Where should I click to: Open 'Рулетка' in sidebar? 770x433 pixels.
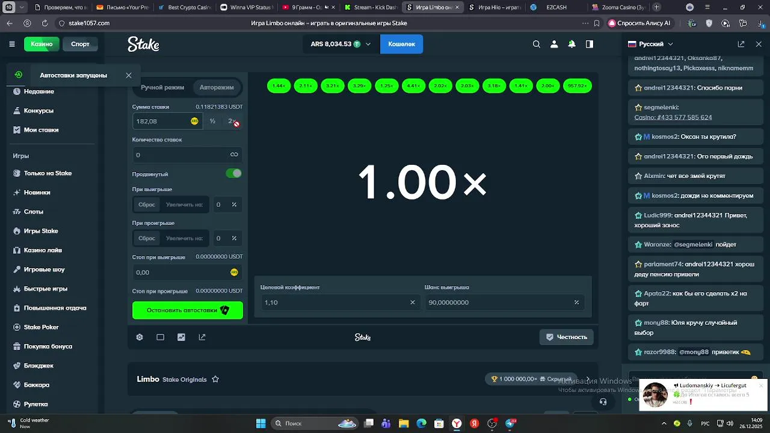tap(35, 404)
